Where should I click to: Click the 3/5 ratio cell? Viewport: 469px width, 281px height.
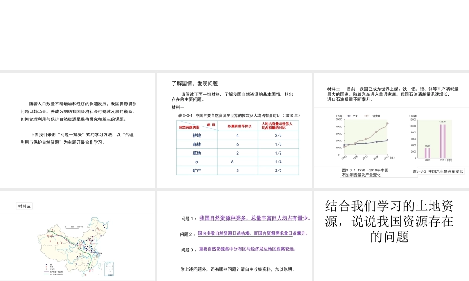278,170
